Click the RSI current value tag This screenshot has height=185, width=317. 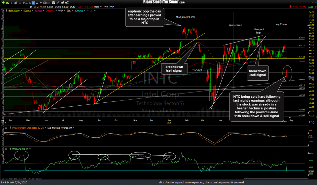[x=311, y=171]
